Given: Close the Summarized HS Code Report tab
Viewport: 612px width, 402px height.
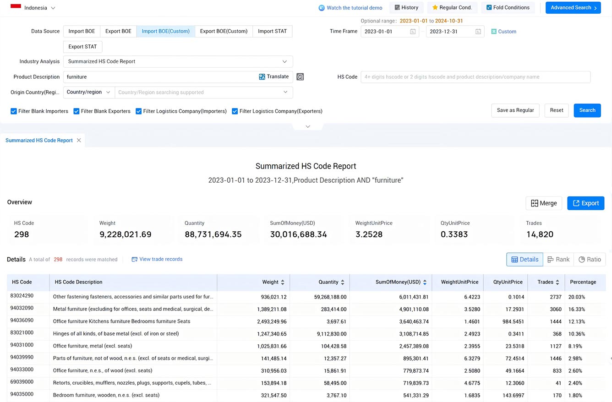Looking at the screenshot, I should click(79, 141).
